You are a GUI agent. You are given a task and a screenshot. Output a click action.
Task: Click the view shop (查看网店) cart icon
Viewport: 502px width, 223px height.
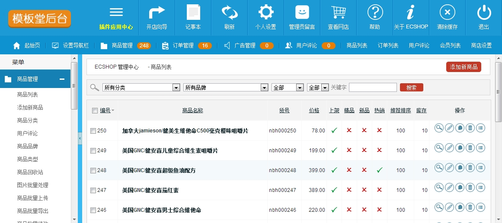338,13
